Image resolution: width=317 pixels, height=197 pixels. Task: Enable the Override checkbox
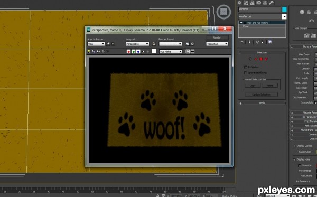(x=300, y=165)
